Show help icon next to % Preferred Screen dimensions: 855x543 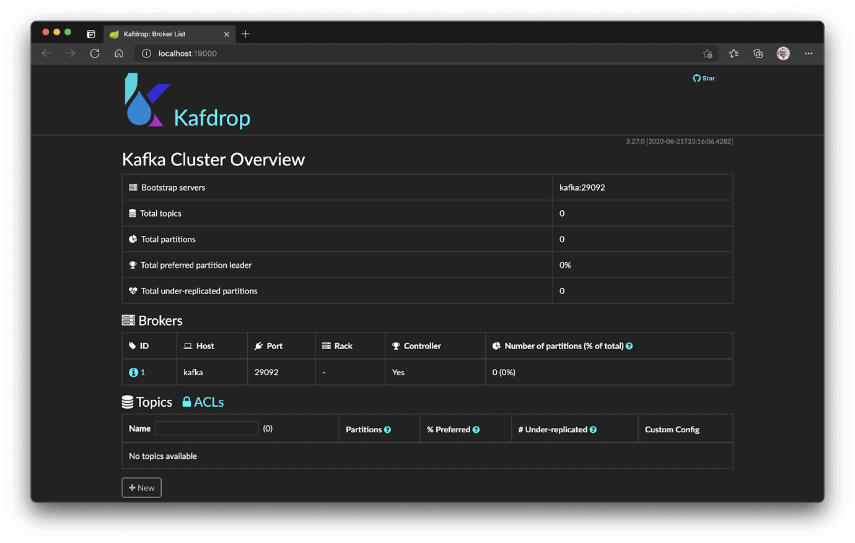tap(476, 430)
